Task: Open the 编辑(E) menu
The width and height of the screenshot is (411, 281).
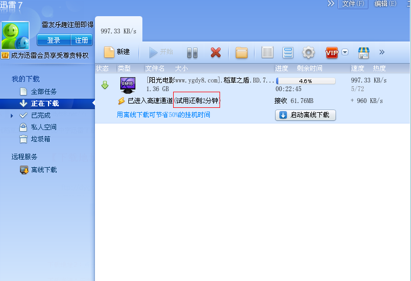Action: pyautogui.click(x=385, y=4)
